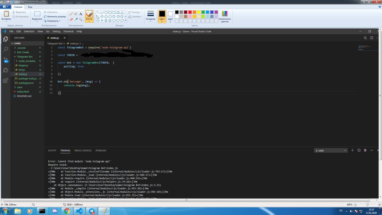Select the Eraser tool in Paint
The height and width of the screenshot is (215, 382).
[x=71, y=19]
